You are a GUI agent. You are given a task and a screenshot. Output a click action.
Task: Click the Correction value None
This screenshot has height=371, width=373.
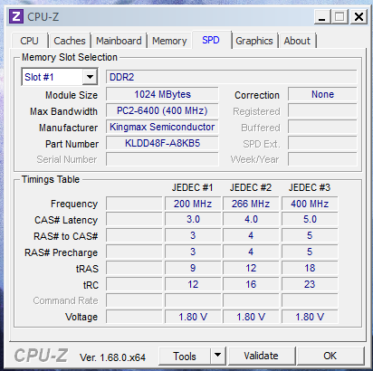(322, 94)
